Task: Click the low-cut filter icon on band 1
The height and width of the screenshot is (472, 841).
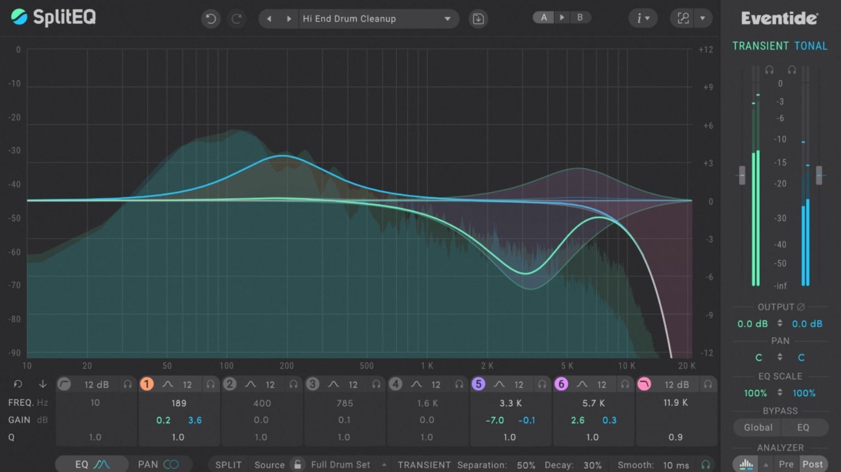Action: coord(64,384)
